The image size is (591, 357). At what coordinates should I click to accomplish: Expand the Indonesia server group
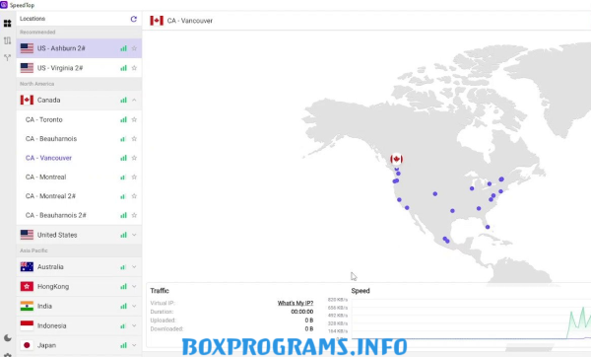[x=134, y=325]
